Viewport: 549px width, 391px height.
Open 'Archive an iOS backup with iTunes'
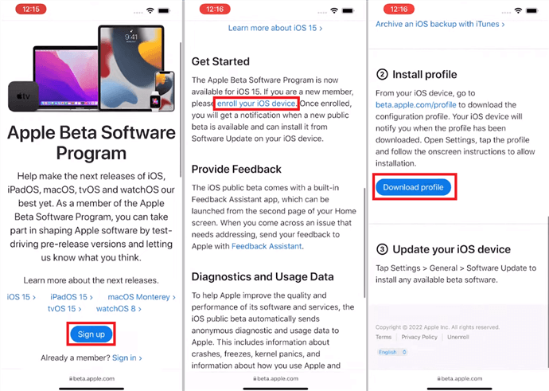pyautogui.click(x=440, y=24)
